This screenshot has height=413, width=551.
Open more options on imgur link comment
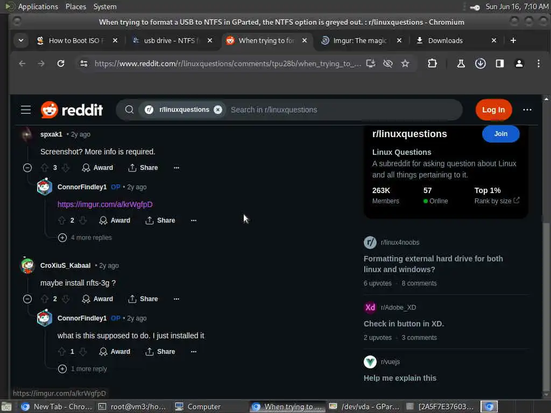(194, 220)
